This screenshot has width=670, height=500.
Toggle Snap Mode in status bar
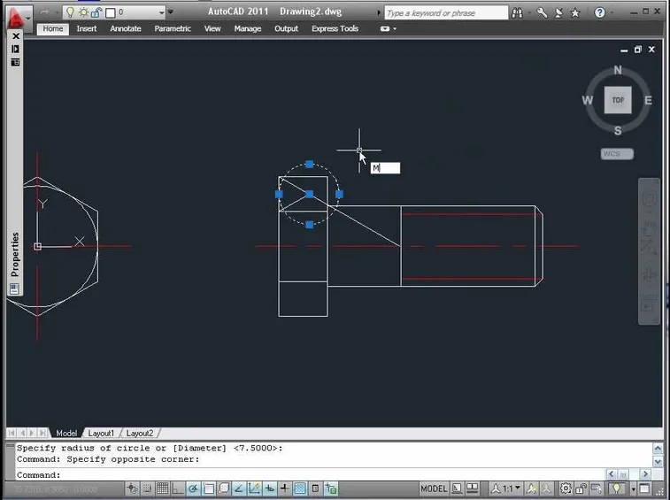point(147,488)
